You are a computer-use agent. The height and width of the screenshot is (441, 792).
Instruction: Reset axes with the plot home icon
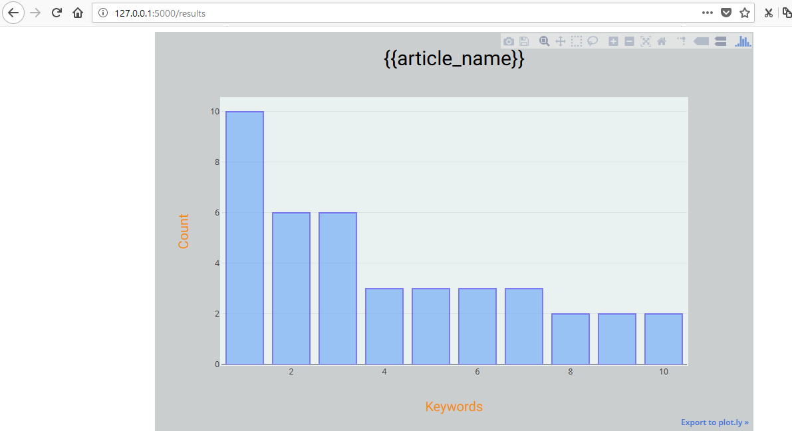pyautogui.click(x=662, y=41)
